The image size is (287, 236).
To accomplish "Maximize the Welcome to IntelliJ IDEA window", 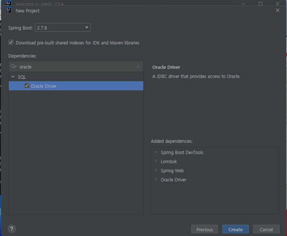I will [x=260, y=4].
